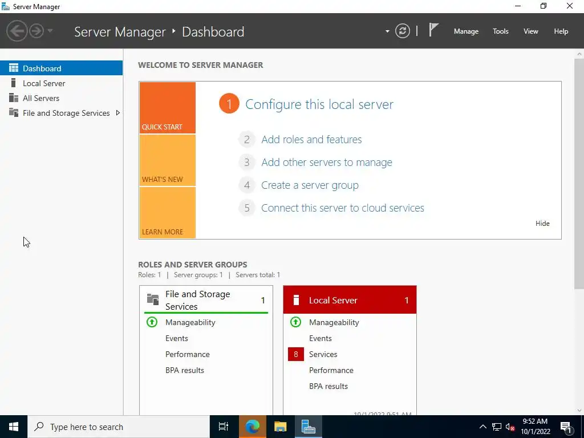
Task: Click Events in File and Storage tile
Action: 177,338
